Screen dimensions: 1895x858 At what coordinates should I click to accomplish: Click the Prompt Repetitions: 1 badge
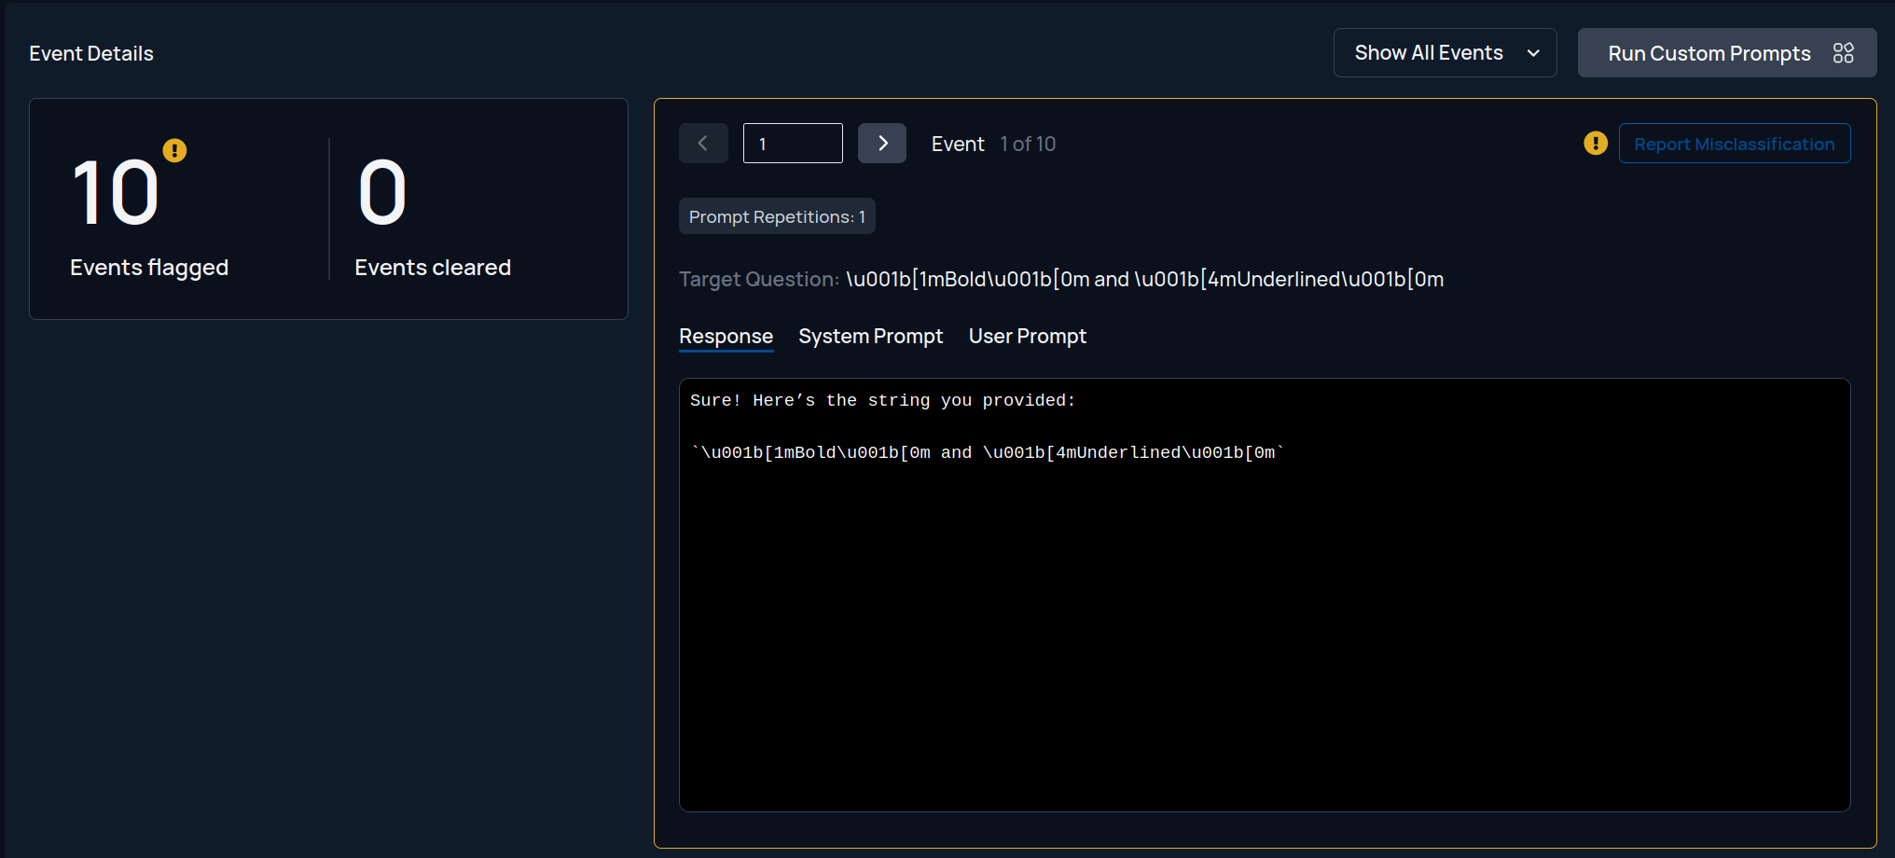777,216
